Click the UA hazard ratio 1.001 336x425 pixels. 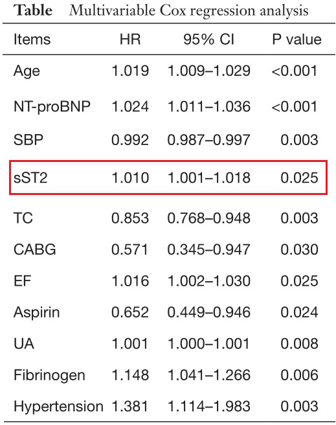(130, 343)
